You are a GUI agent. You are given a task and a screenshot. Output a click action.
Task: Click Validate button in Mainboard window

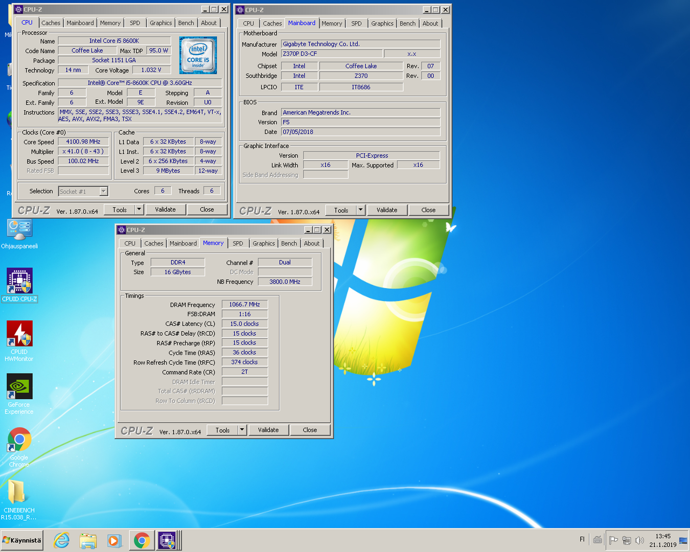coord(387,210)
